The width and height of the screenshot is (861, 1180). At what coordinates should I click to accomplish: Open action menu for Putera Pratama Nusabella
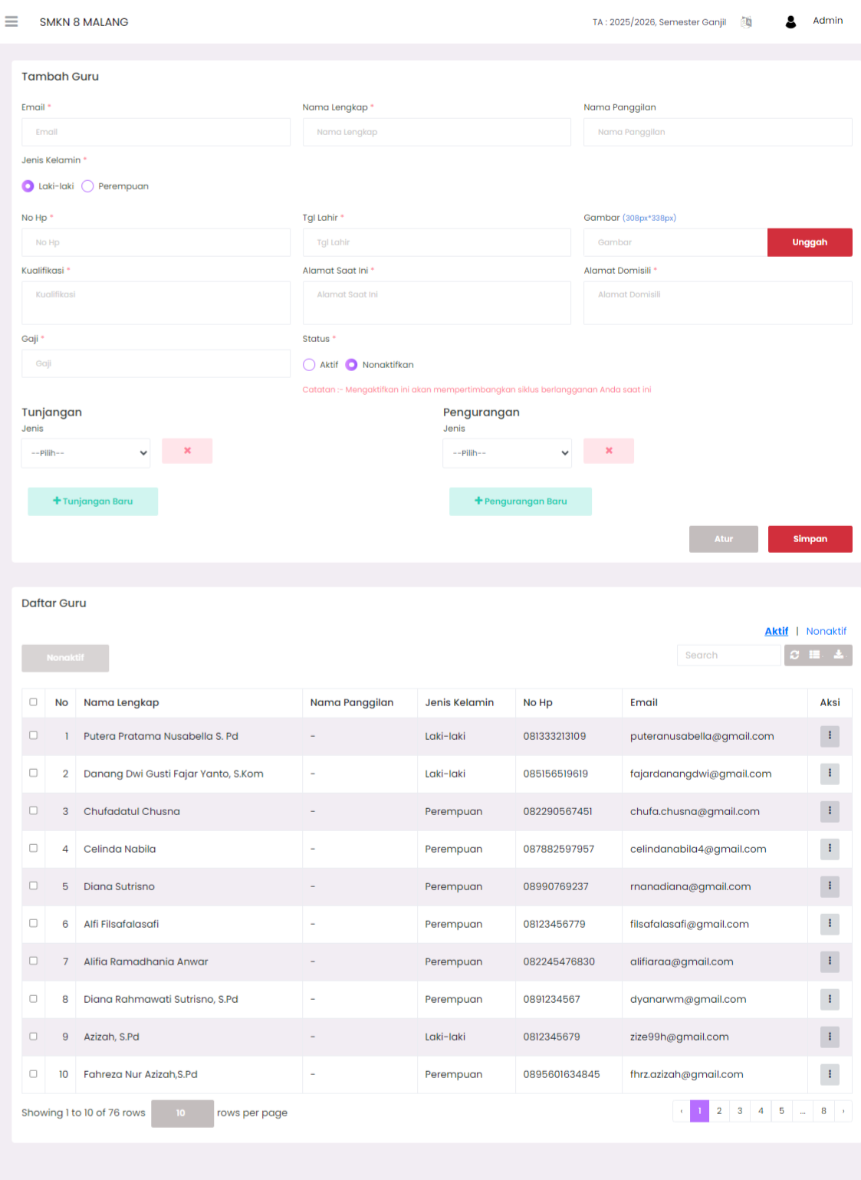pyautogui.click(x=830, y=736)
